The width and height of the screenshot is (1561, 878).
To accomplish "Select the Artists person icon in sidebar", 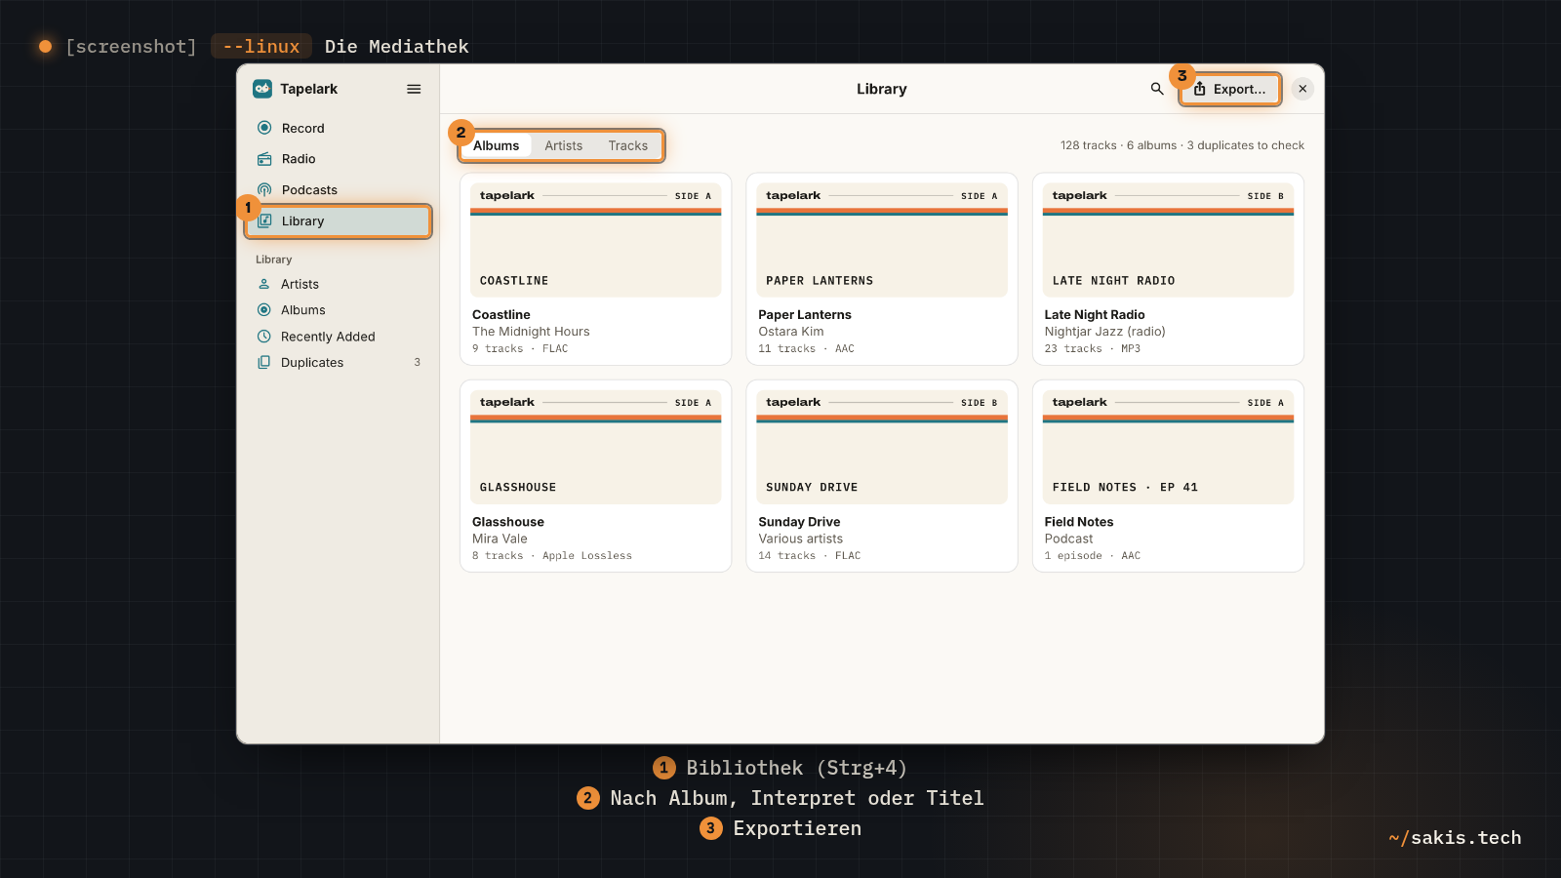I will pos(263,284).
